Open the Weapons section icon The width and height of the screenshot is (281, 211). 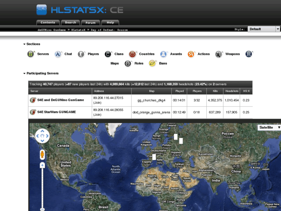click(219, 54)
